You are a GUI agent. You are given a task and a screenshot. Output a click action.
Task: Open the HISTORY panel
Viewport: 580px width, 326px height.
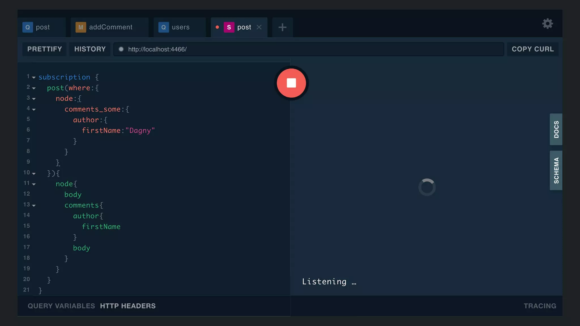tap(90, 49)
